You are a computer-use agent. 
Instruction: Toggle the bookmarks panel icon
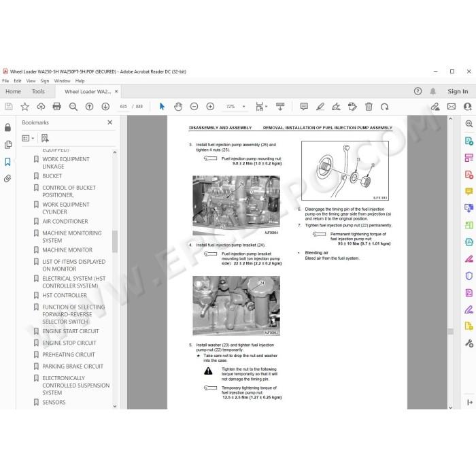(x=8, y=162)
